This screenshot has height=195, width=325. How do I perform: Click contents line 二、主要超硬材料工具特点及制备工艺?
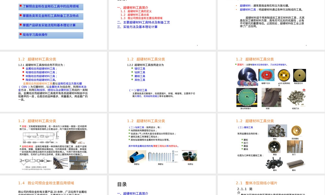click(x=143, y=22)
